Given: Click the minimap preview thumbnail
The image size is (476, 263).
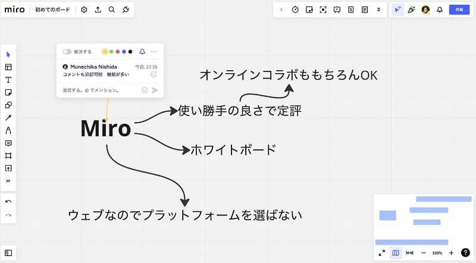Looking at the screenshot, I should (423, 220).
